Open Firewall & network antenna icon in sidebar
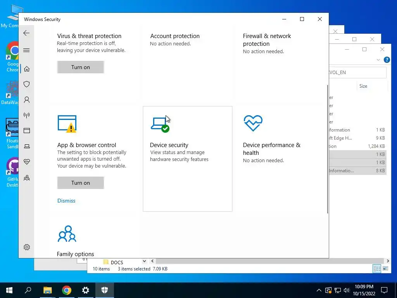This screenshot has width=397, height=298. [x=27, y=115]
